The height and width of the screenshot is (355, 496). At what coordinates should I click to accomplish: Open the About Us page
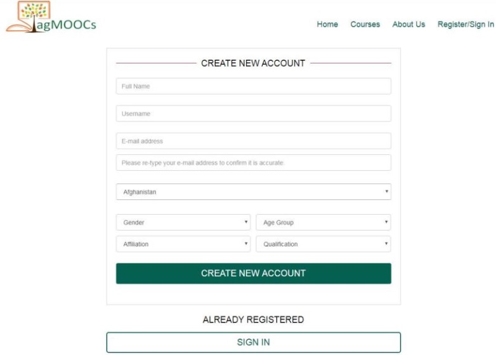[x=408, y=24]
